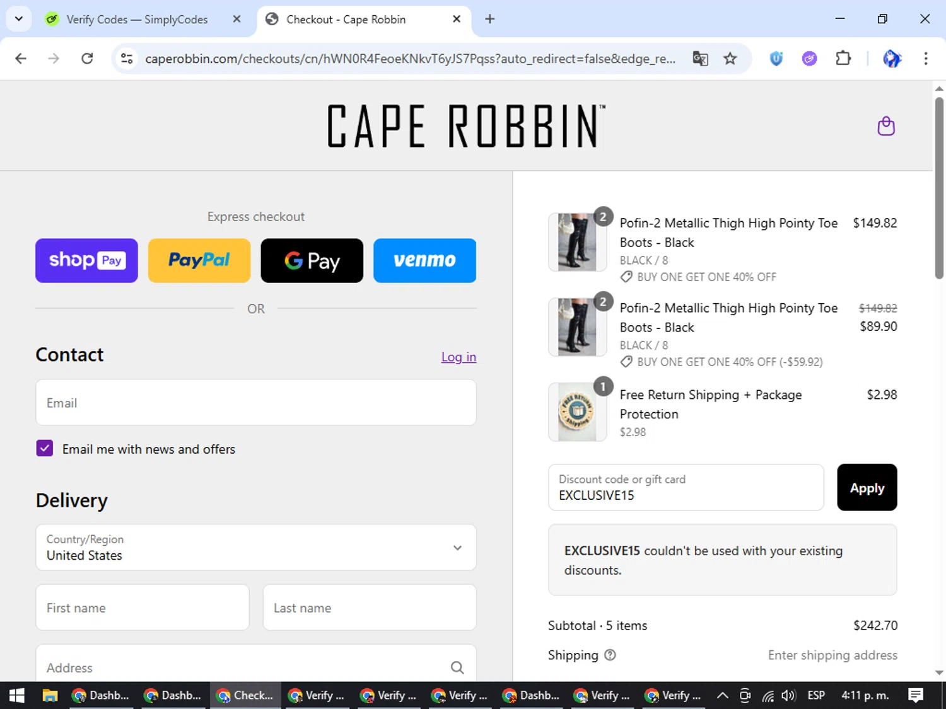946x709 pixels.
Task: Click the $149.82 boots product thumbnail
Action: tap(577, 242)
